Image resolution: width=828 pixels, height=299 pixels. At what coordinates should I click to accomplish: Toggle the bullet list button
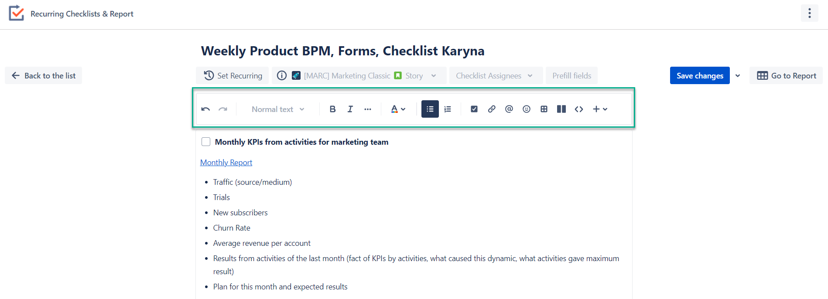[430, 109]
